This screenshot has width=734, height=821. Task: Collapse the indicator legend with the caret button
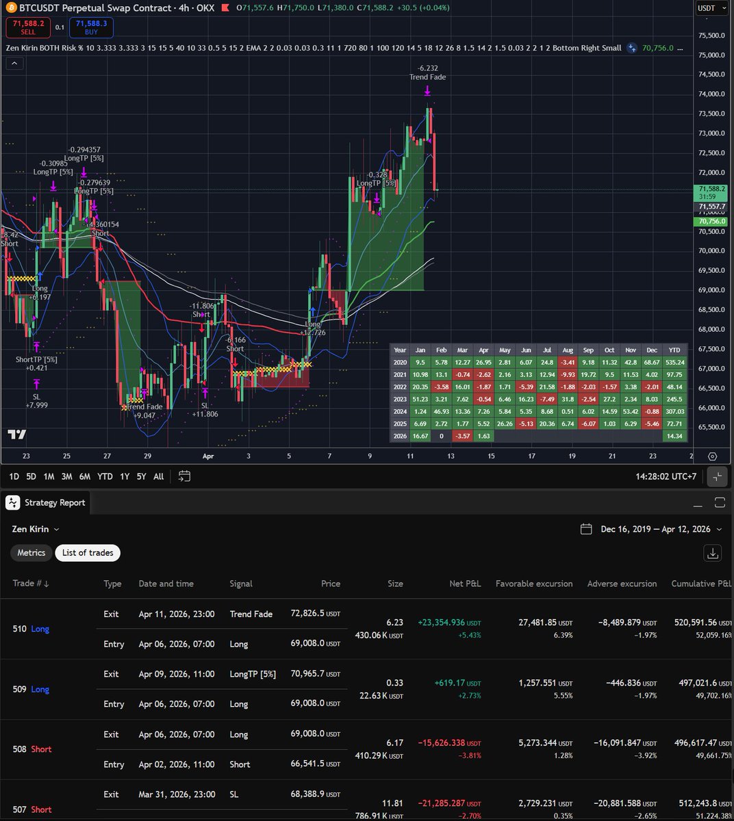(14, 63)
